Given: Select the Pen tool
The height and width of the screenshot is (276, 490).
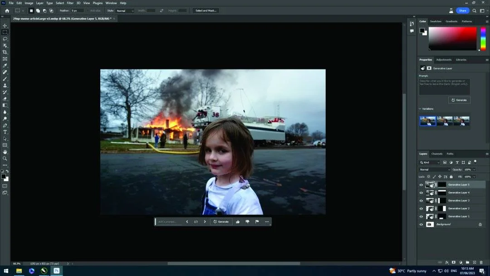Looking at the screenshot, I should pyautogui.click(x=5, y=125).
